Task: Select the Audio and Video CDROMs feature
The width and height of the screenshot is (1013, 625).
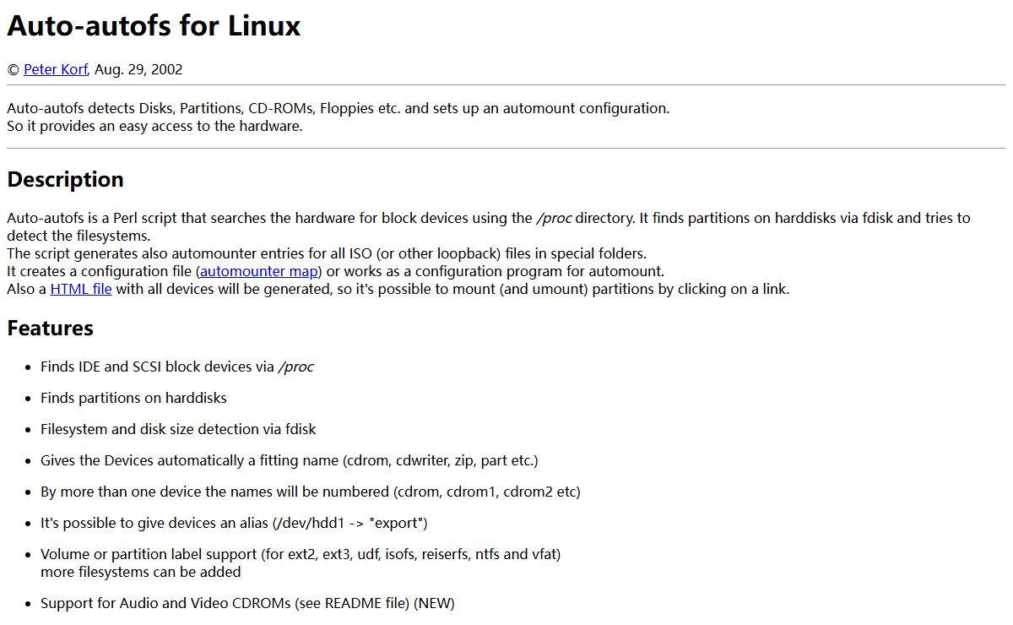Action: click(247, 603)
